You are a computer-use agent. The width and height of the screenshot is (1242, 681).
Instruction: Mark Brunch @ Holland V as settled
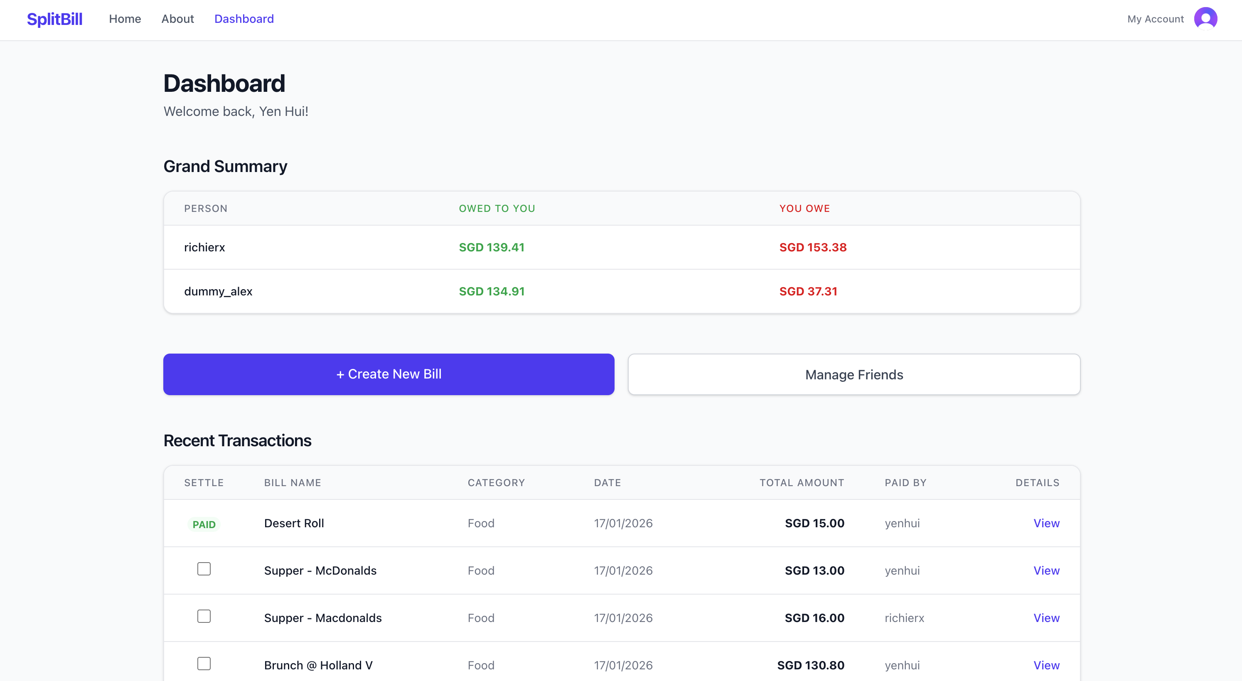(204, 663)
